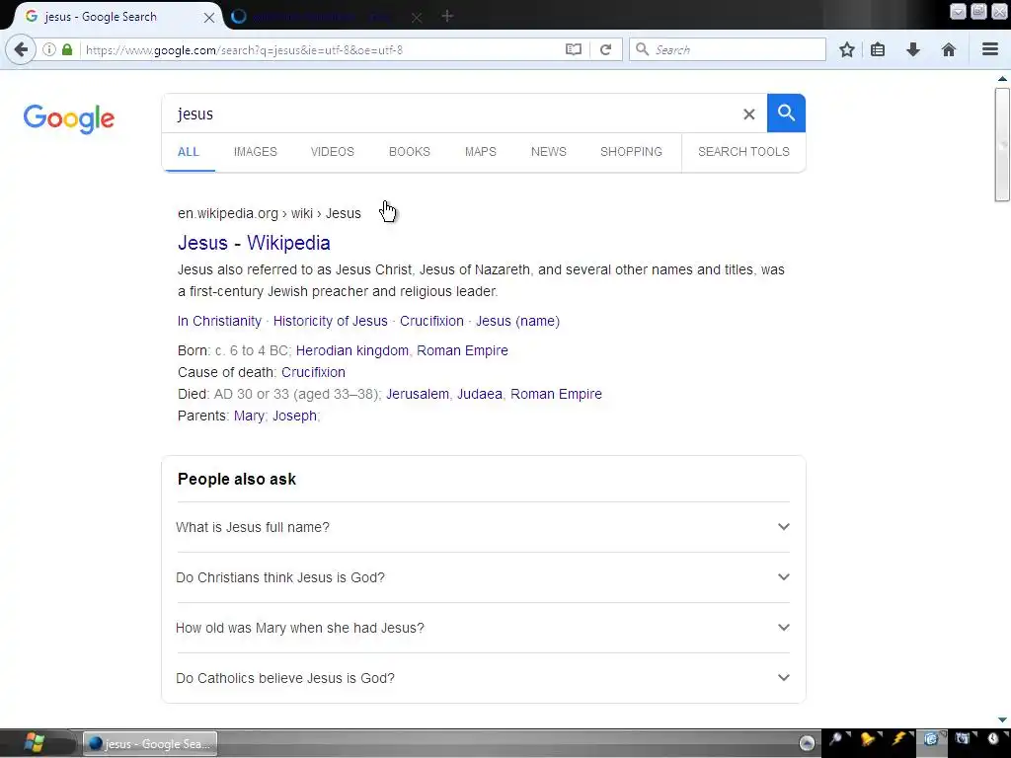Open the Herodian kingdom link
Screen dimensions: 1011x758
(x=352, y=350)
